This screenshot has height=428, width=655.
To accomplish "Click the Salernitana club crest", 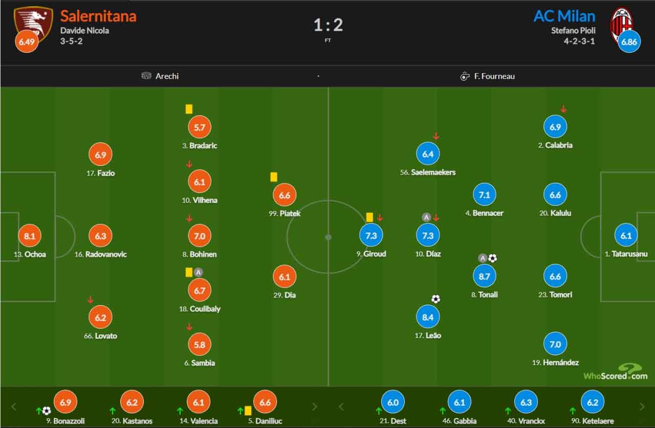I will [33, 22].
